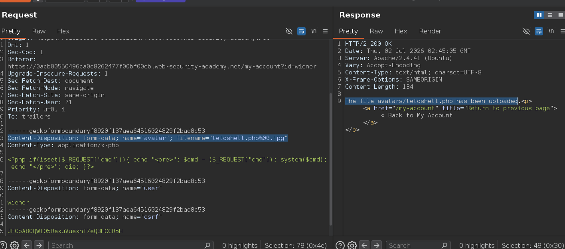Select top-bottom split layout icon
The image size is (565, 249).
[550, 15]
